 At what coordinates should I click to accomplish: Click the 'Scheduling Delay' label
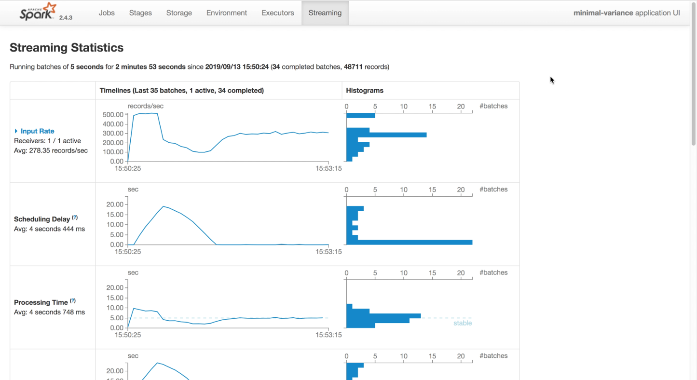(42, 219)
